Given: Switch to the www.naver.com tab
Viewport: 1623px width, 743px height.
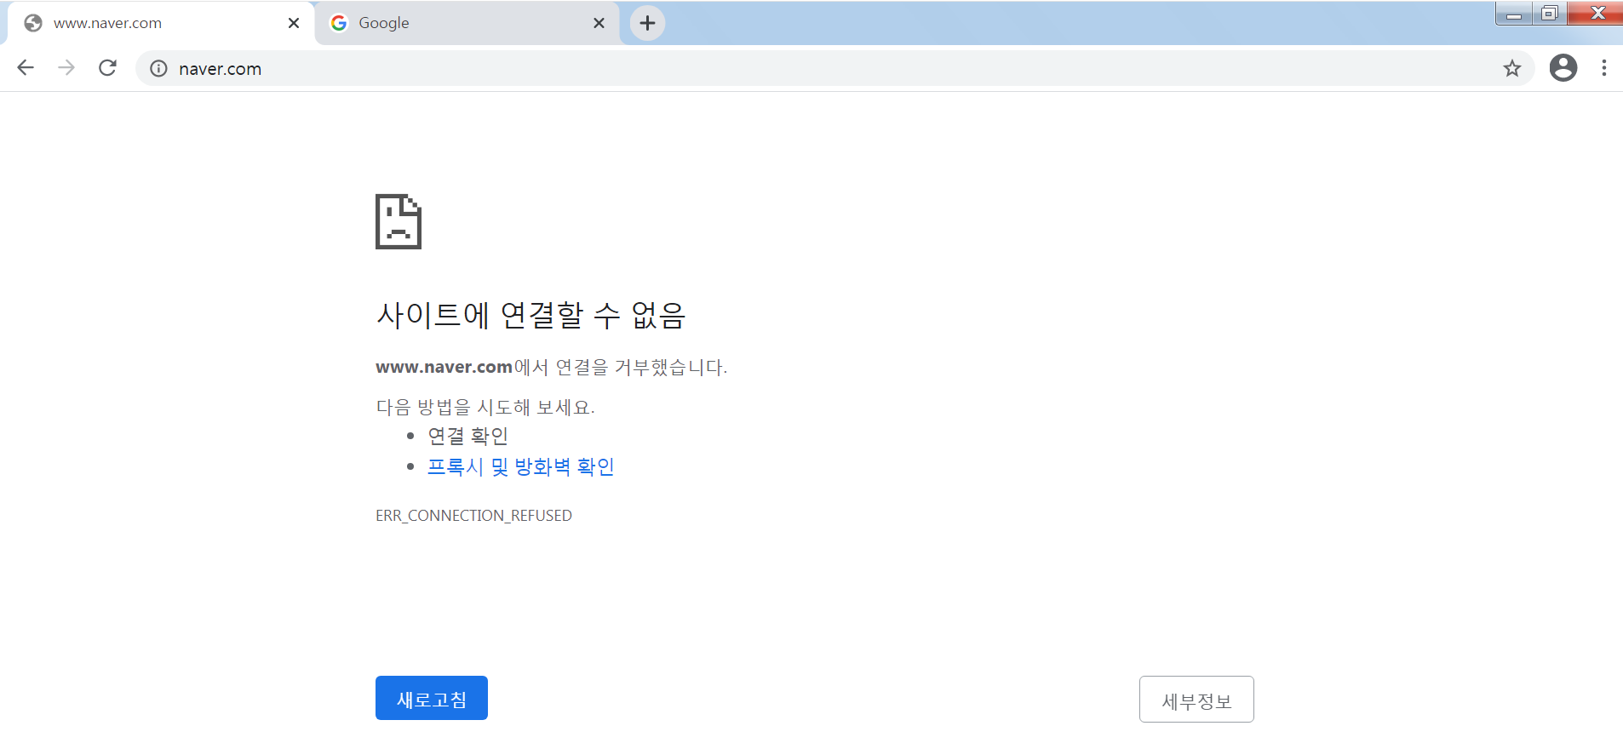Looking at the screenshot, I should click(x=161, y=23).
